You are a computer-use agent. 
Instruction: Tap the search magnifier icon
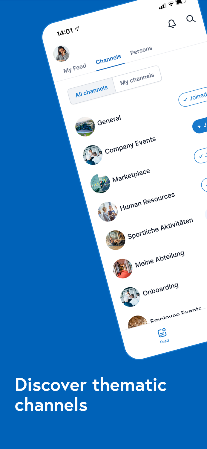pyautogui.click(x=191, y=19)
